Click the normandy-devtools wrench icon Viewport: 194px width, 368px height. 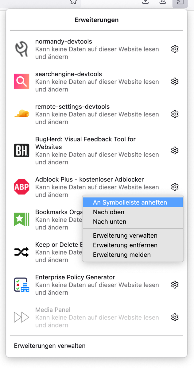(21, 49)
